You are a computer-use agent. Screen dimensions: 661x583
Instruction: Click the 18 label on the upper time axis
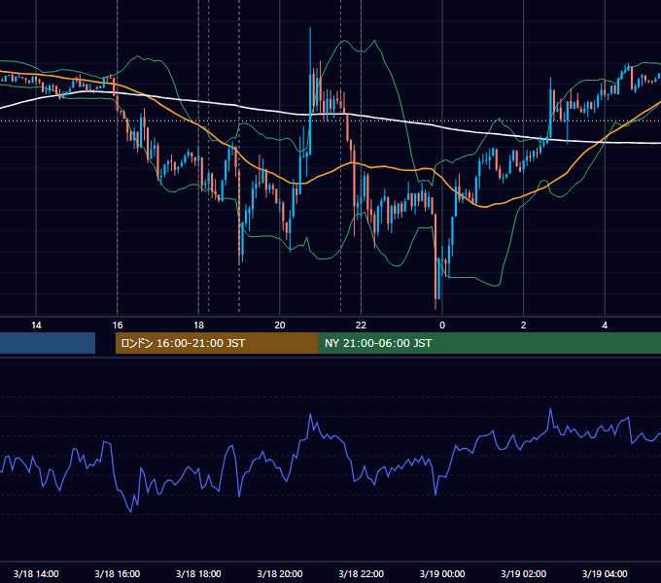click(x=198, y=326)
